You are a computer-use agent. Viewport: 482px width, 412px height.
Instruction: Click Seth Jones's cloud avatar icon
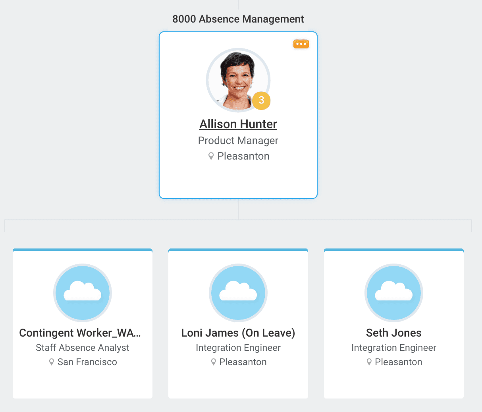coord(394,293)
